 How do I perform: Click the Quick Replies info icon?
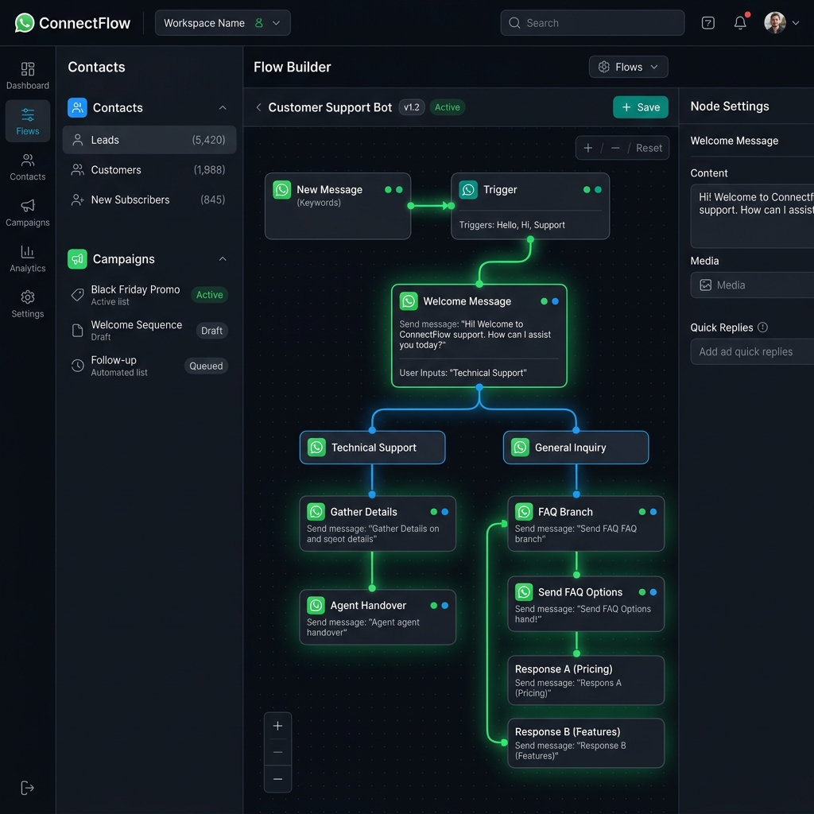point(762,327)
